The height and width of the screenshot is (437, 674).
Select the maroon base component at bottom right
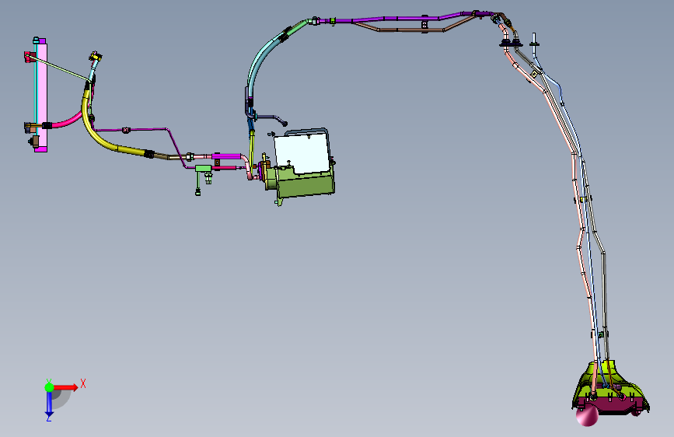(613, 405)
